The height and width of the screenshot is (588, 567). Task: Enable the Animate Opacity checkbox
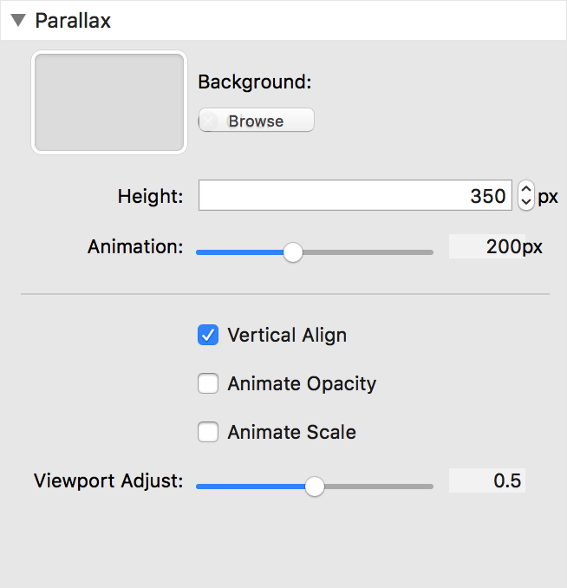[x=208, y=383]
